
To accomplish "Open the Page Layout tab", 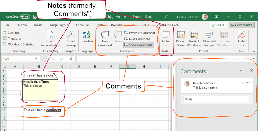I will tap(59, 25).
